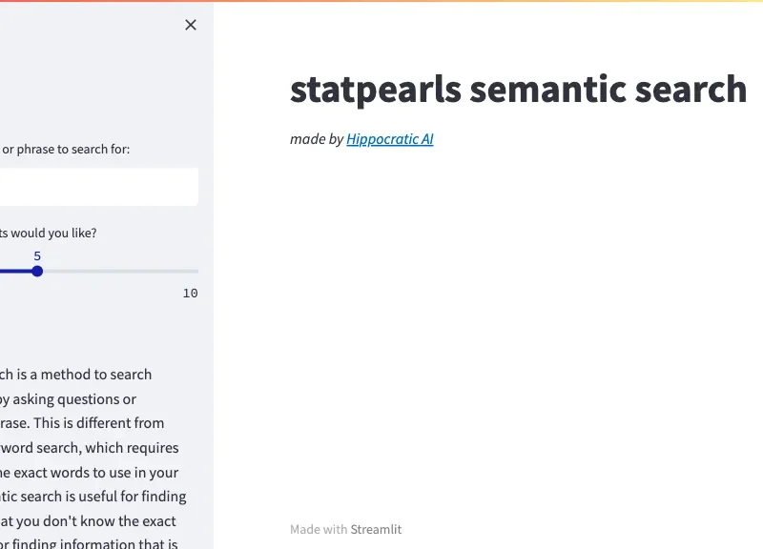This screenshot has height=549, width=763.
Task: Close the sidebar with the X icon
Action: [191, 25]
